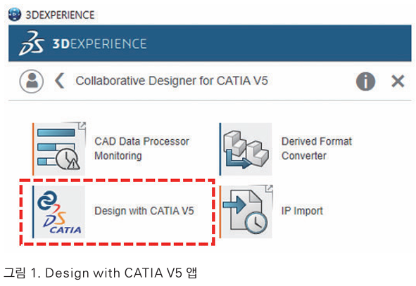Close the Collaborative Designer panel with the X
The height and width of the screenshot is (286, 416).
pos(398,81)
